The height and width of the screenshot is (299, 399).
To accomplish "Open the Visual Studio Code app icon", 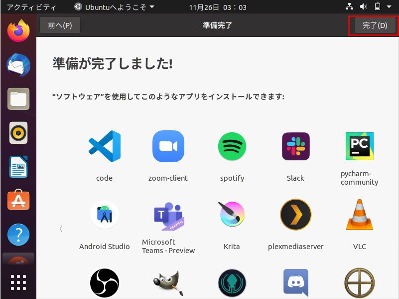I will 105,146.
